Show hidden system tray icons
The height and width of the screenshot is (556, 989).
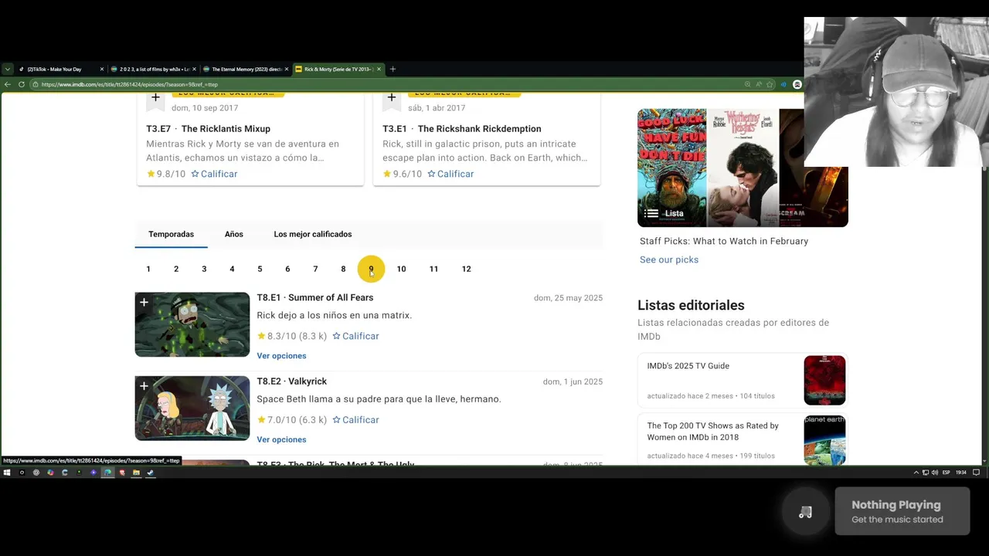point(916,473)
